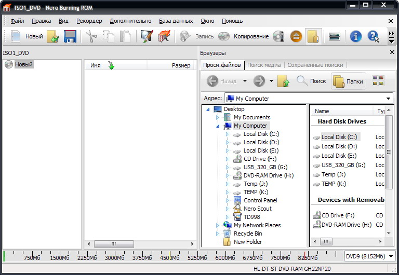Click the Поиск magnifier icon
Screen dimensions: 399x275
click(x=302, y=81)
